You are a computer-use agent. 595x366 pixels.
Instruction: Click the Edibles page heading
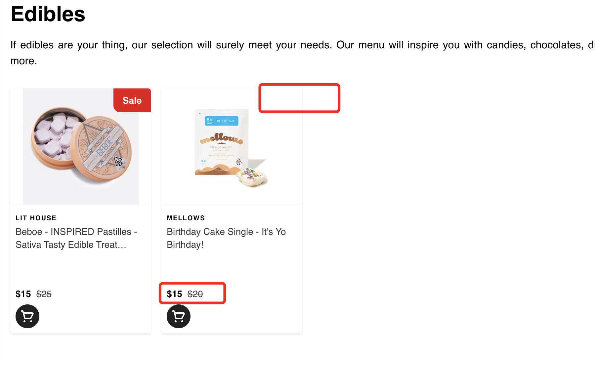pos(48,14)
